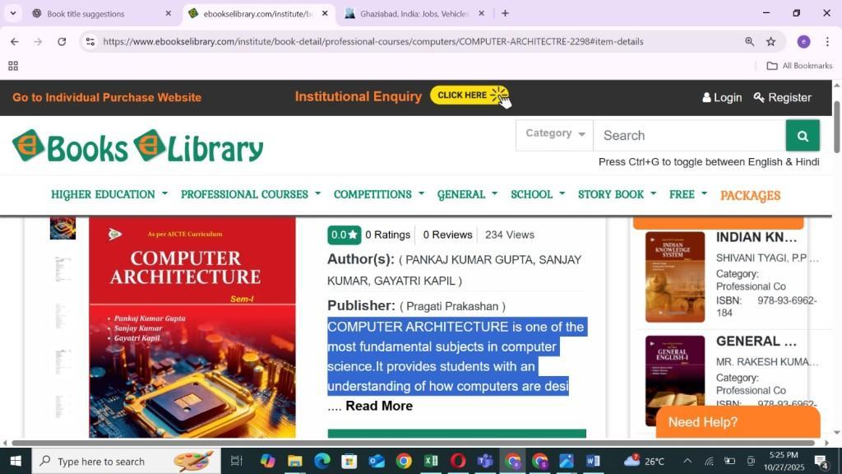Reload the current page
Viewport: 842px width, 474px height.
point(62,41)
